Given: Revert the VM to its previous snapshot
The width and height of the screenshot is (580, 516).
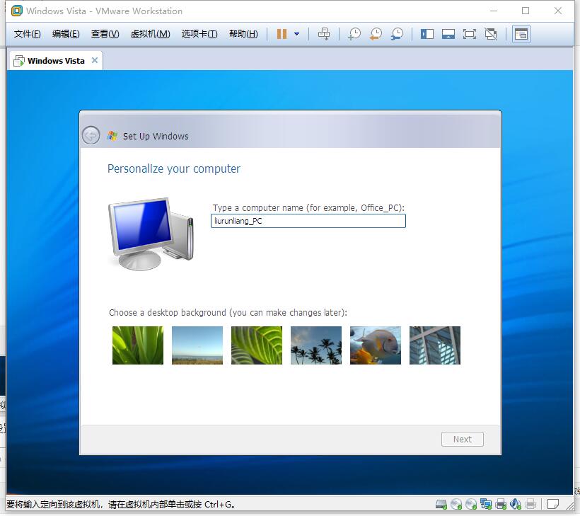Looking at the screenshot, I should tap(376, 34).
